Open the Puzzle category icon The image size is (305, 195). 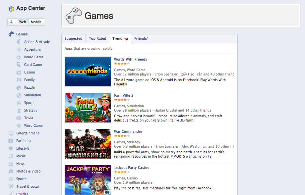coord(19,88)
